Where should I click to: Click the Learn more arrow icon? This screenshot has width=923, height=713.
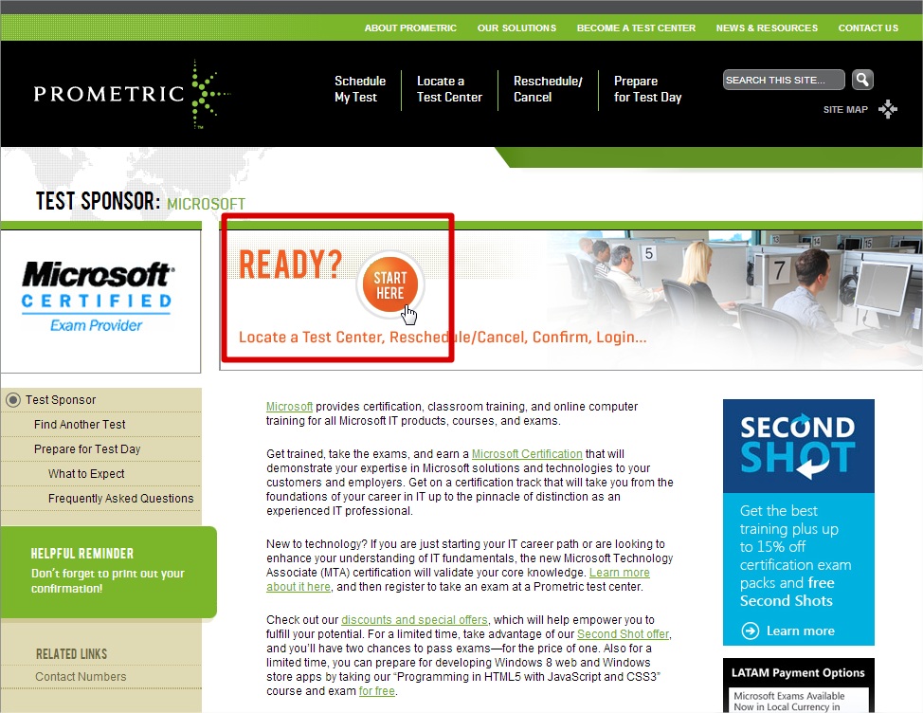(x=751, y=631)
